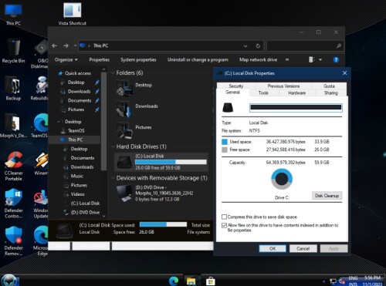Click the Microsoft Edge desktop icon
The height and width of the screenshot is (286, 386).
[x=41, y=241]
